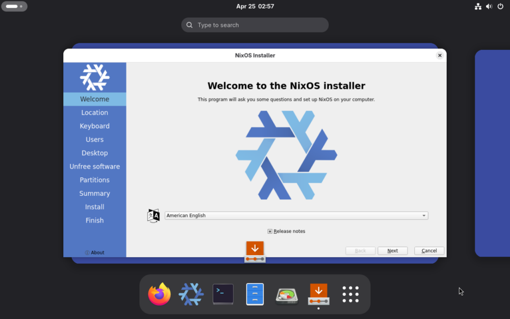Open the Files app in dock
The height and width of the screenshot is (319, 510).
pos(255,294)
